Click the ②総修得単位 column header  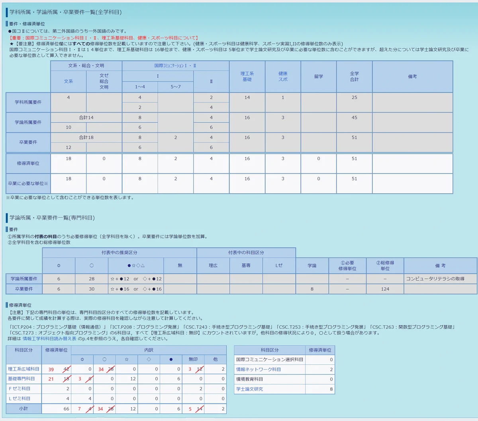(385, 265)
